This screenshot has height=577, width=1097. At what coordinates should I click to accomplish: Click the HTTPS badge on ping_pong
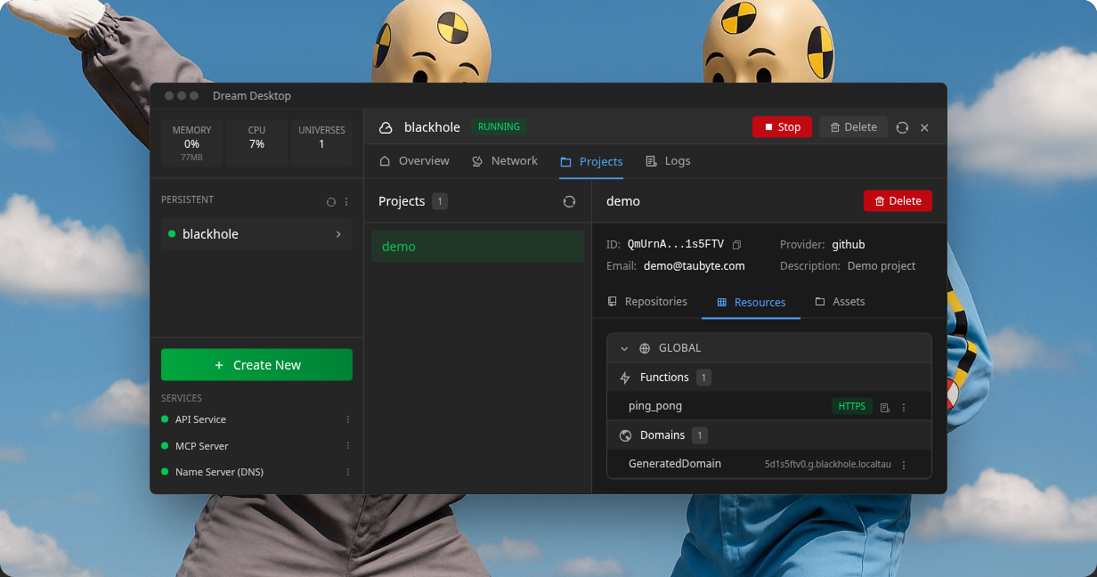click(851, 406)
